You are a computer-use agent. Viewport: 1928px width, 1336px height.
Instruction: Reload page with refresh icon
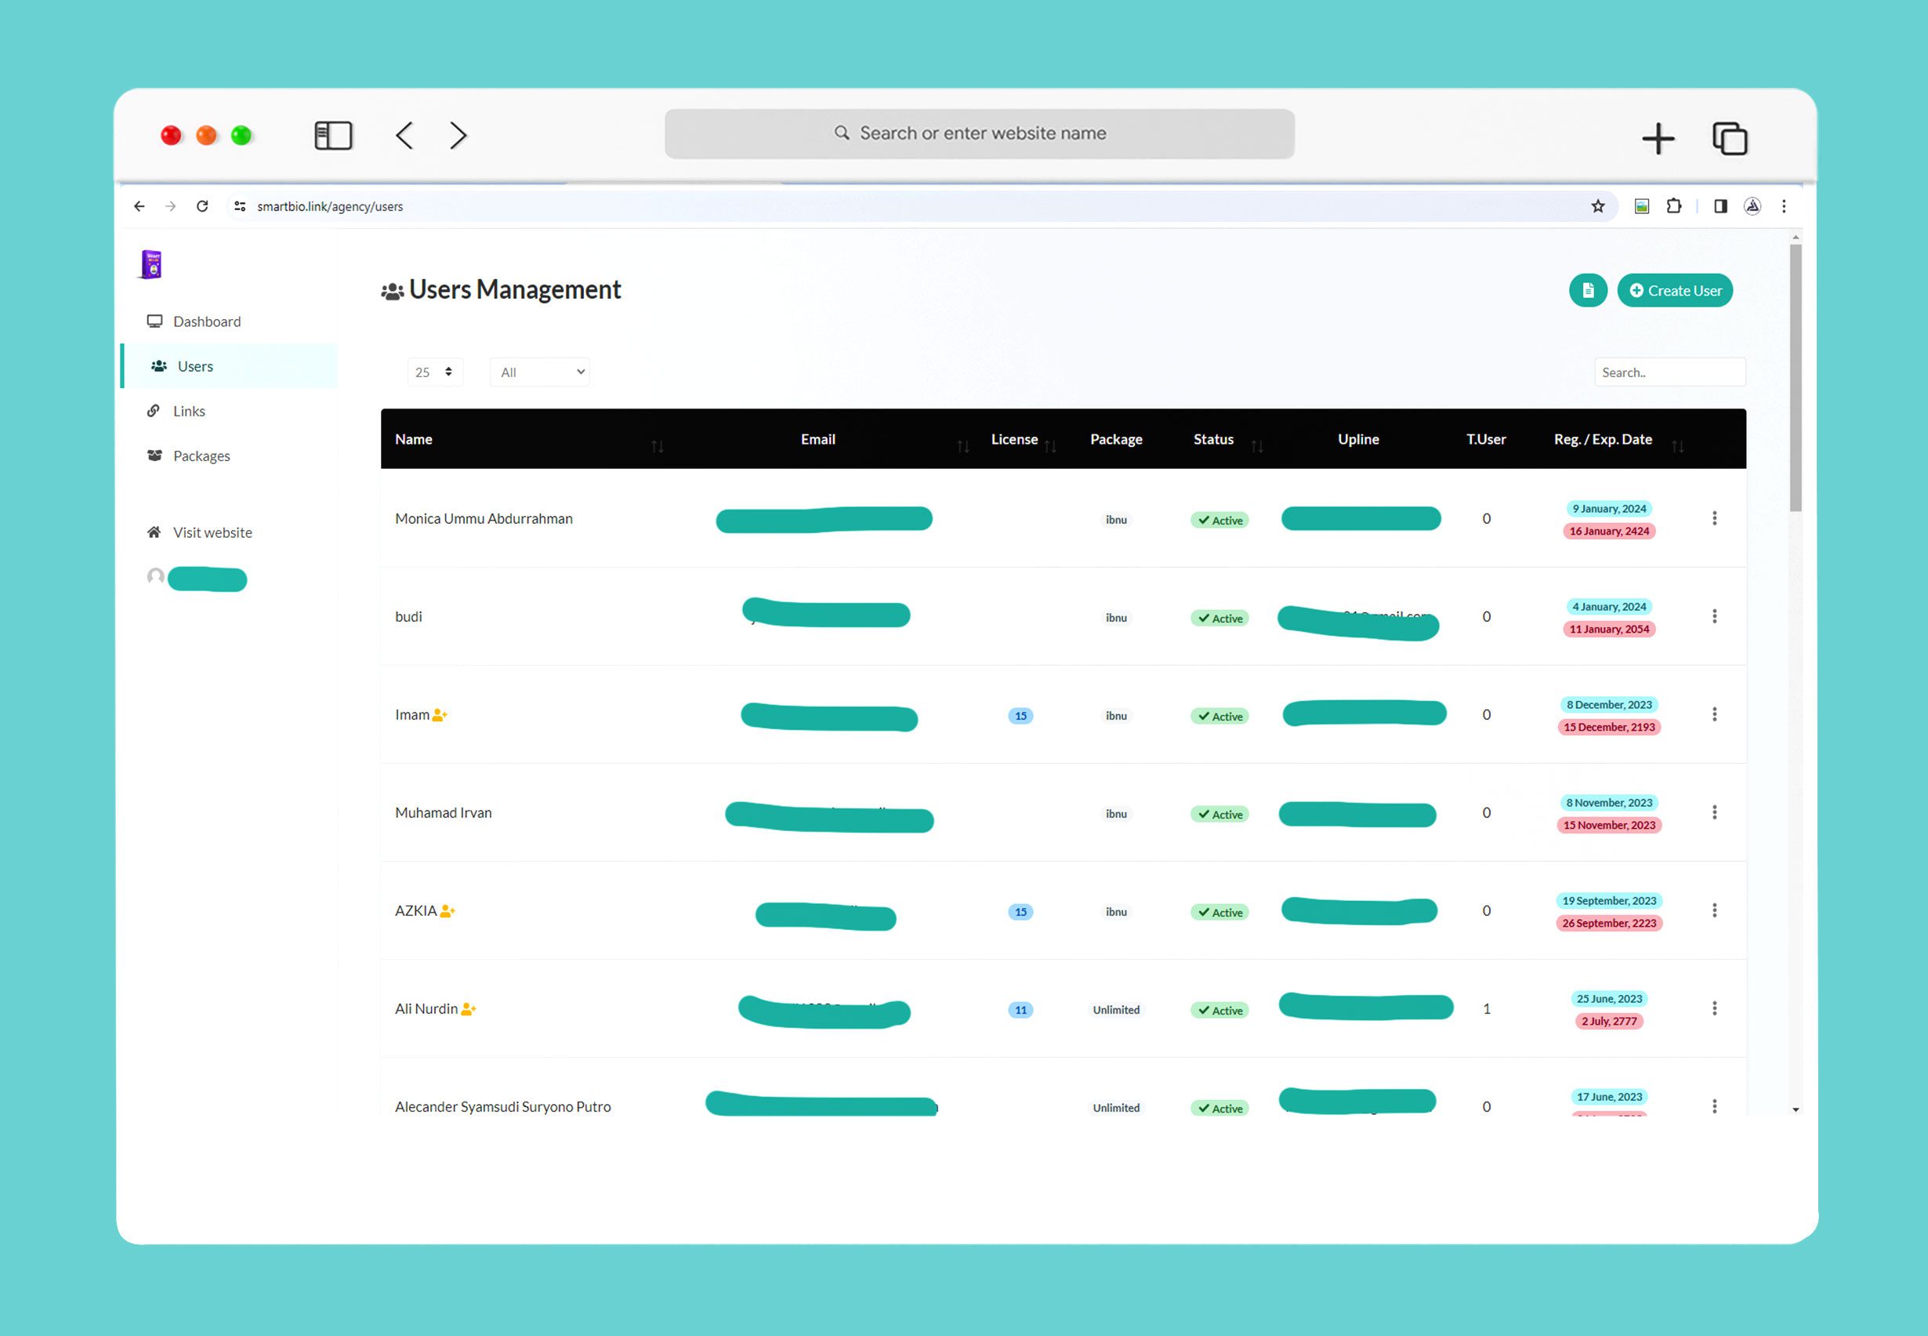201,206
